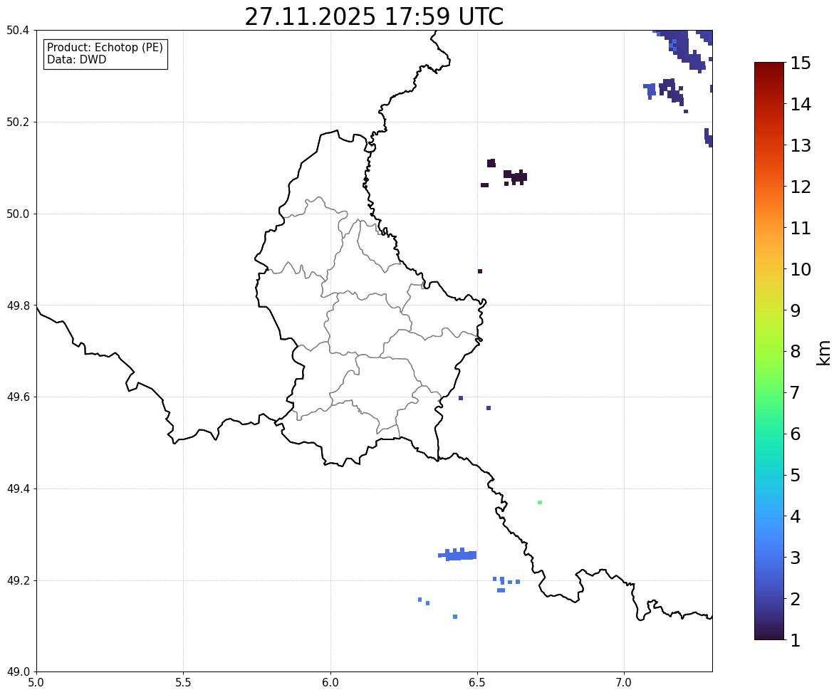Click the longitude tick label '7.0'
The width and height of the screenshot is (839, 695).
tap(624, 683)
